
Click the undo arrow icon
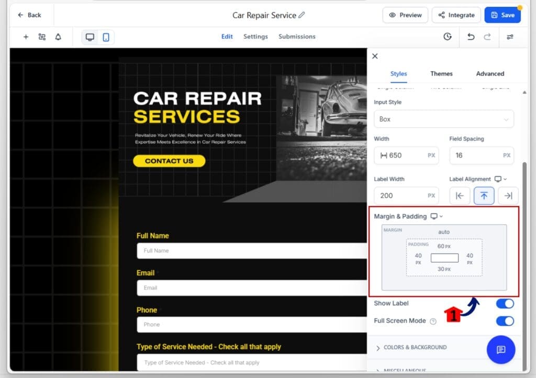pyautogui.click(x=471, y=37)
